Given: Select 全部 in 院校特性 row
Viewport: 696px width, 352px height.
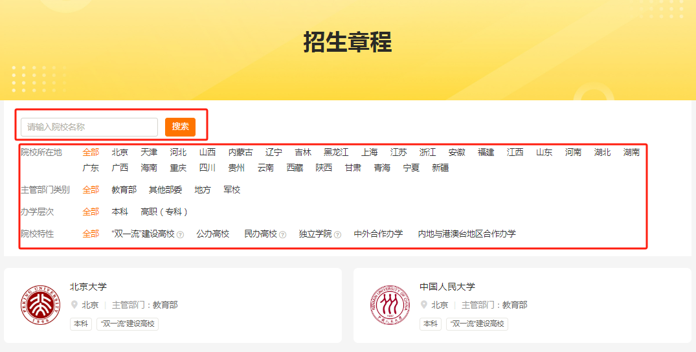Looking at the screenshot, I should pos(91,234).
